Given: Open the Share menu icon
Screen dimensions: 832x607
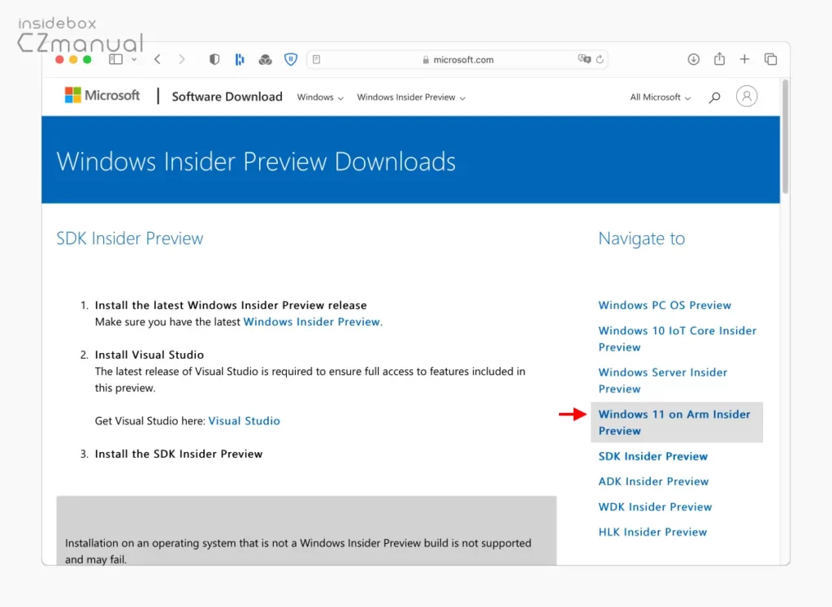Looking at the screenshot, I should (719, 59).
